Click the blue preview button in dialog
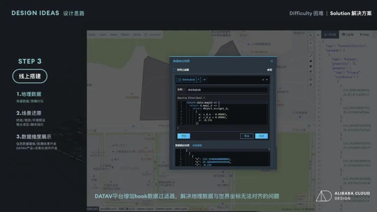377x212 pixels. tap(184, 136)
